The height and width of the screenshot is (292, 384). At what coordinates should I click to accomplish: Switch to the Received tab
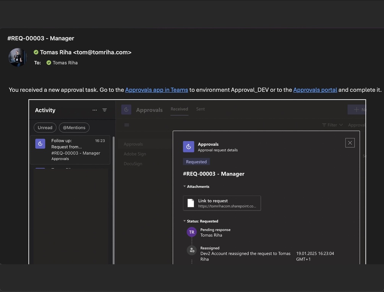coord(179,109)
